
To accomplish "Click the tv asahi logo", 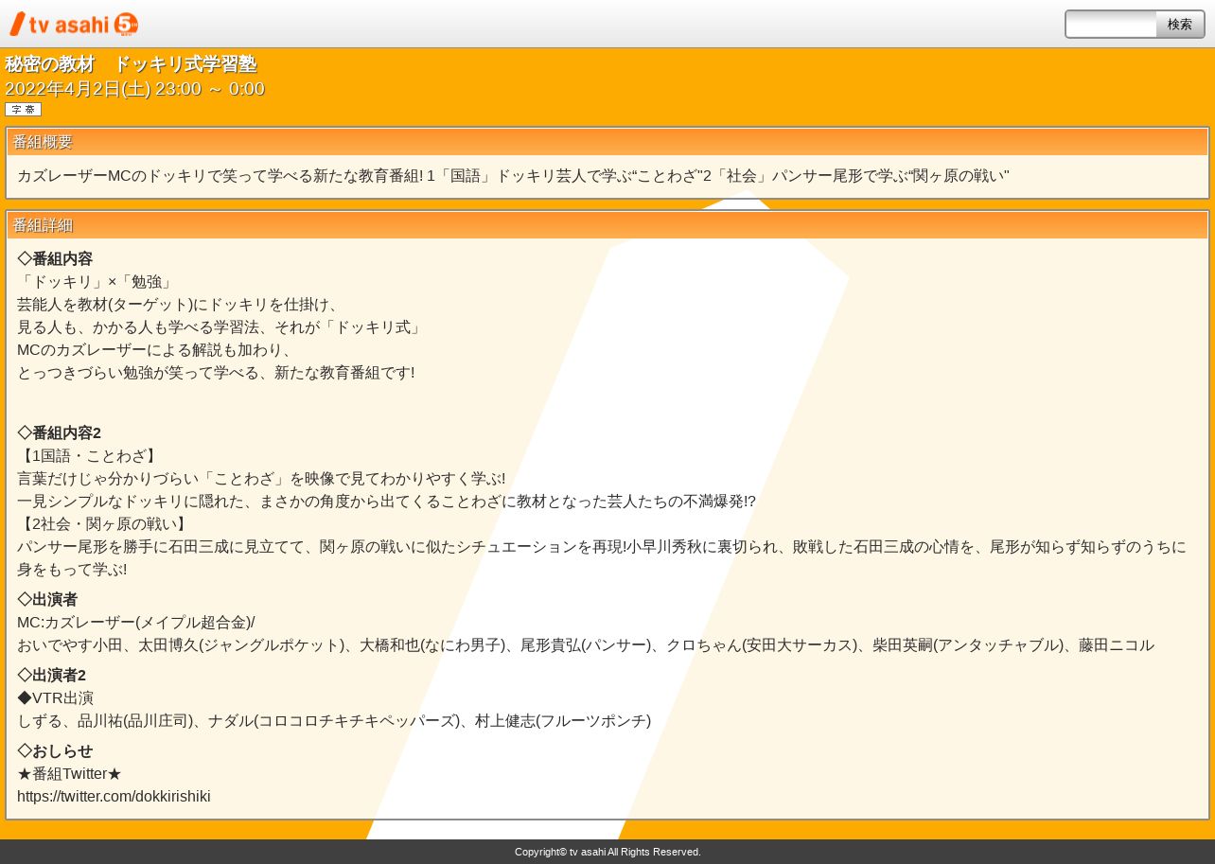I will (x=74, y=25).
